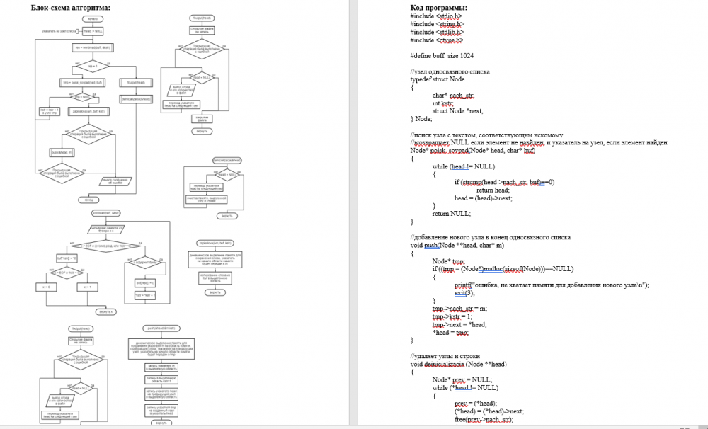Click the 'x = 1' flowchart block
The height and width of the screenshot is (429, 708).
[x=87, y=287]
